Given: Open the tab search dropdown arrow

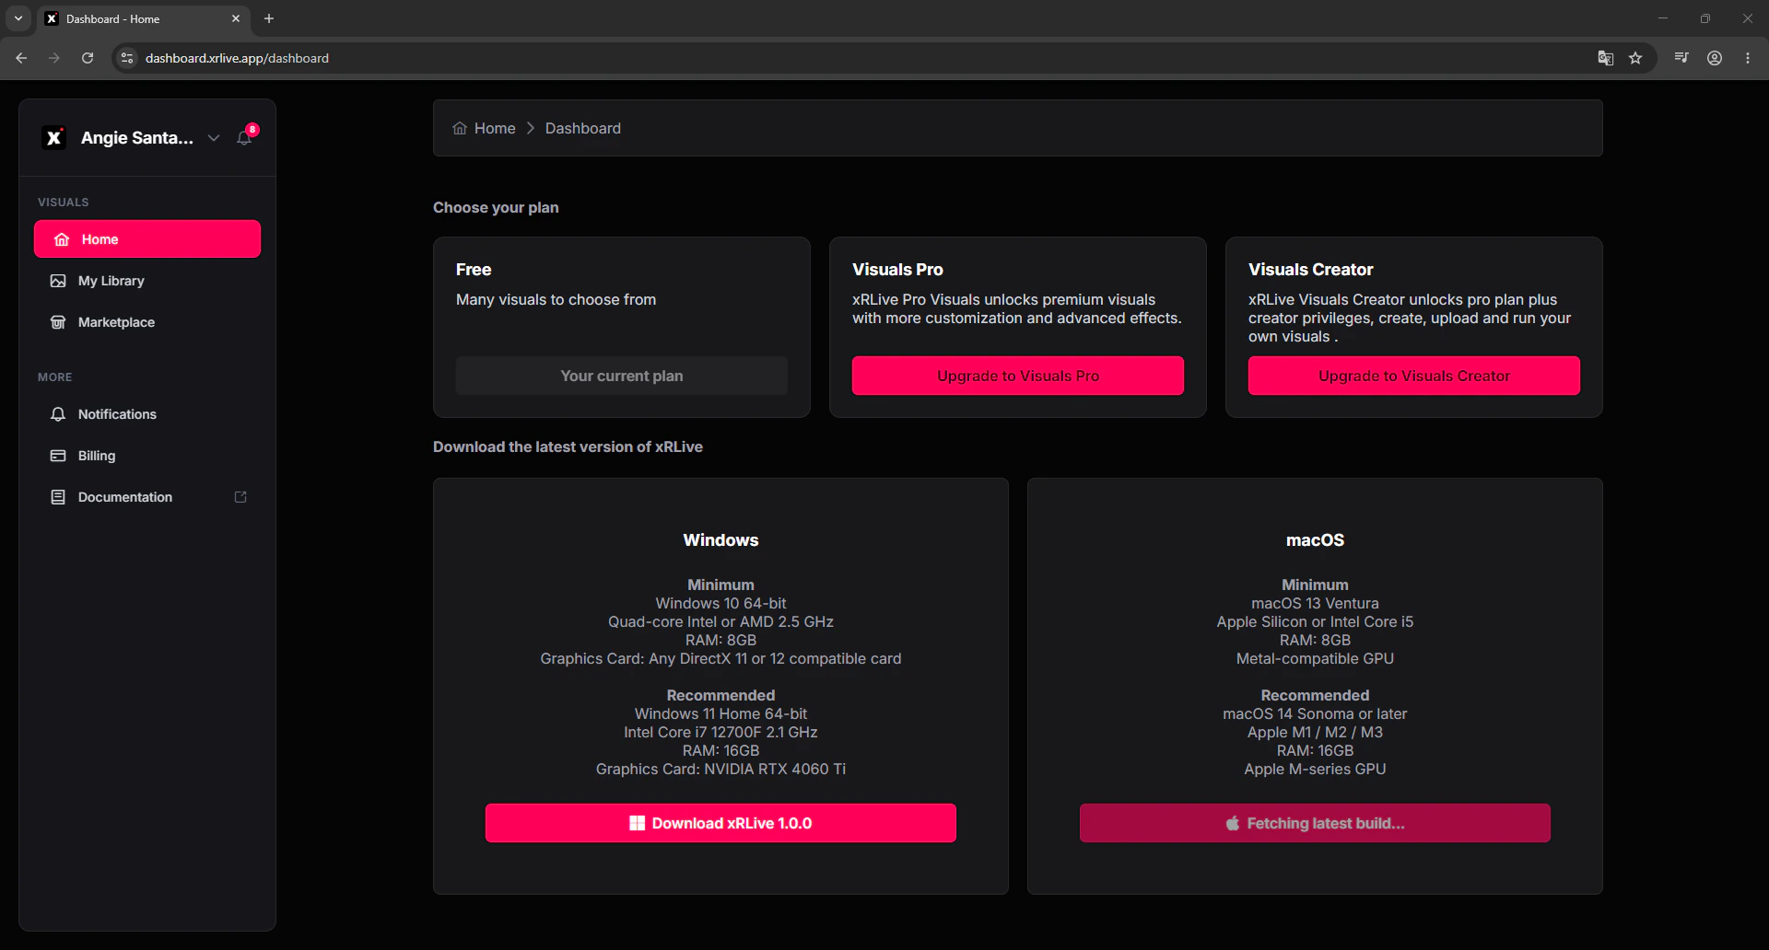Looking at the screenshot, I should [18, 18].
